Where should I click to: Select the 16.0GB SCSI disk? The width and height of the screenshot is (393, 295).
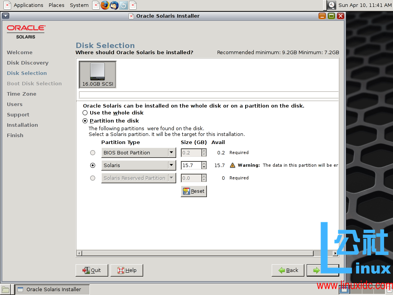coord(97,75)
